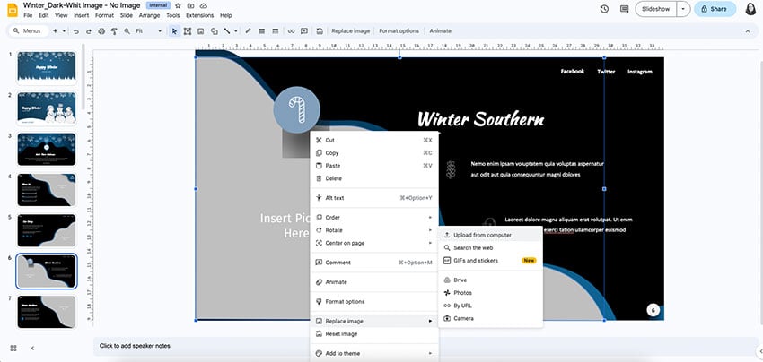Click the Print icon in toolbar
The height and width of the screenshot is (362, 763).
click(x=101, y=30)
